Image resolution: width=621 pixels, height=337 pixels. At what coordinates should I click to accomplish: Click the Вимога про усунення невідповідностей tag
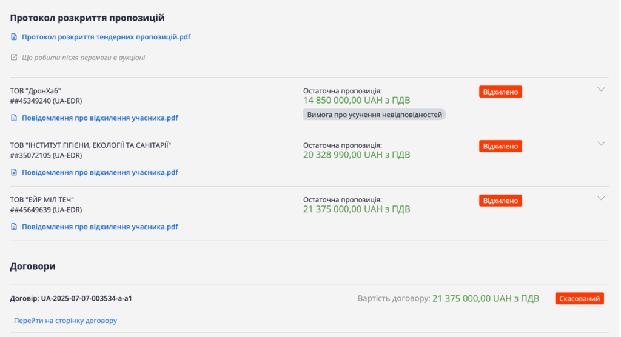coord(374,114)
